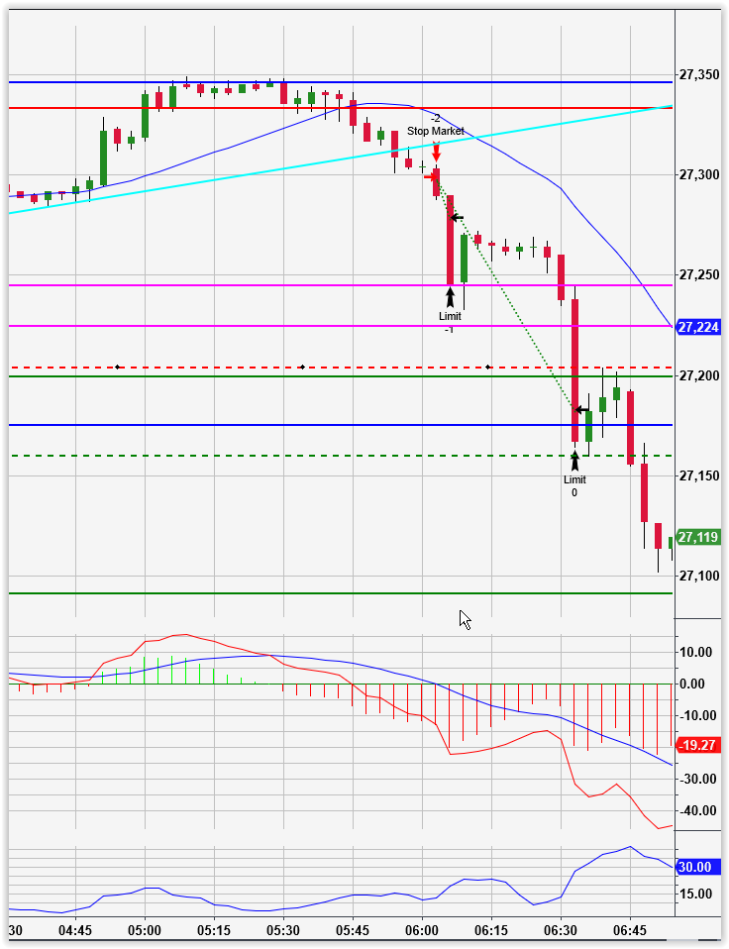The width and height of the screenshot is (729, 949).
Task: Click the 06:45 time axis label
Action: pos(630,929)
